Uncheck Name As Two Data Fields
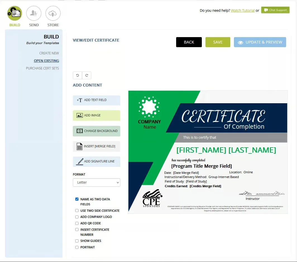Screen dimensions: 297x262 click(x=77, y=199)
